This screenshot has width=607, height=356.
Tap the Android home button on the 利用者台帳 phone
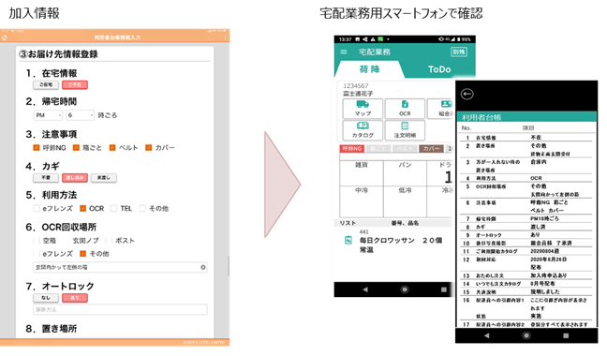[526, 335]
